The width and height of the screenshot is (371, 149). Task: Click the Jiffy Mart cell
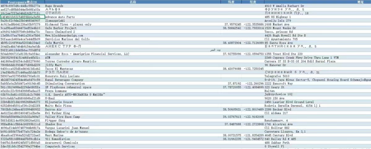click(x=132, y=65)
